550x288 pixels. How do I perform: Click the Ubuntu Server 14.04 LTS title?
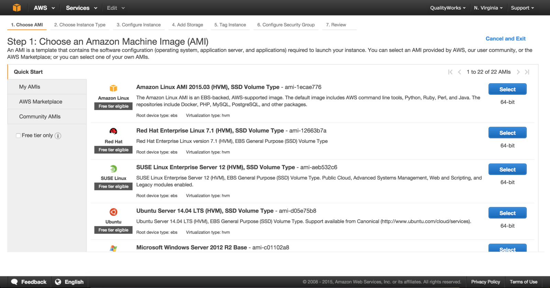205,211
